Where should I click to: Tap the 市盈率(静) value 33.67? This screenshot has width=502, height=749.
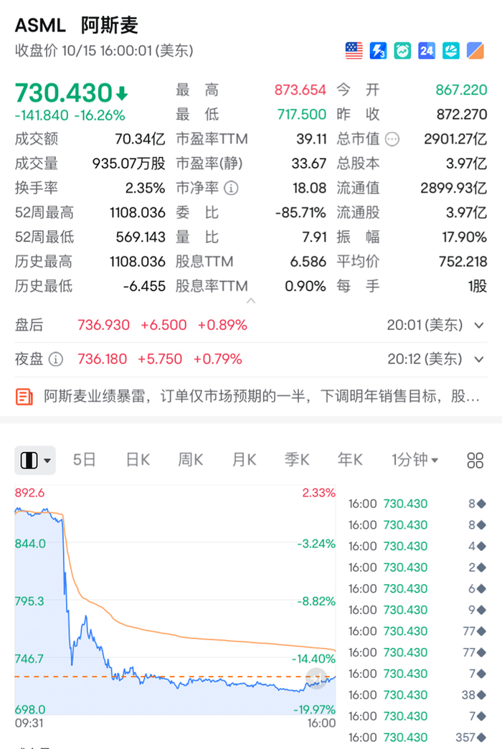[309, 164]
